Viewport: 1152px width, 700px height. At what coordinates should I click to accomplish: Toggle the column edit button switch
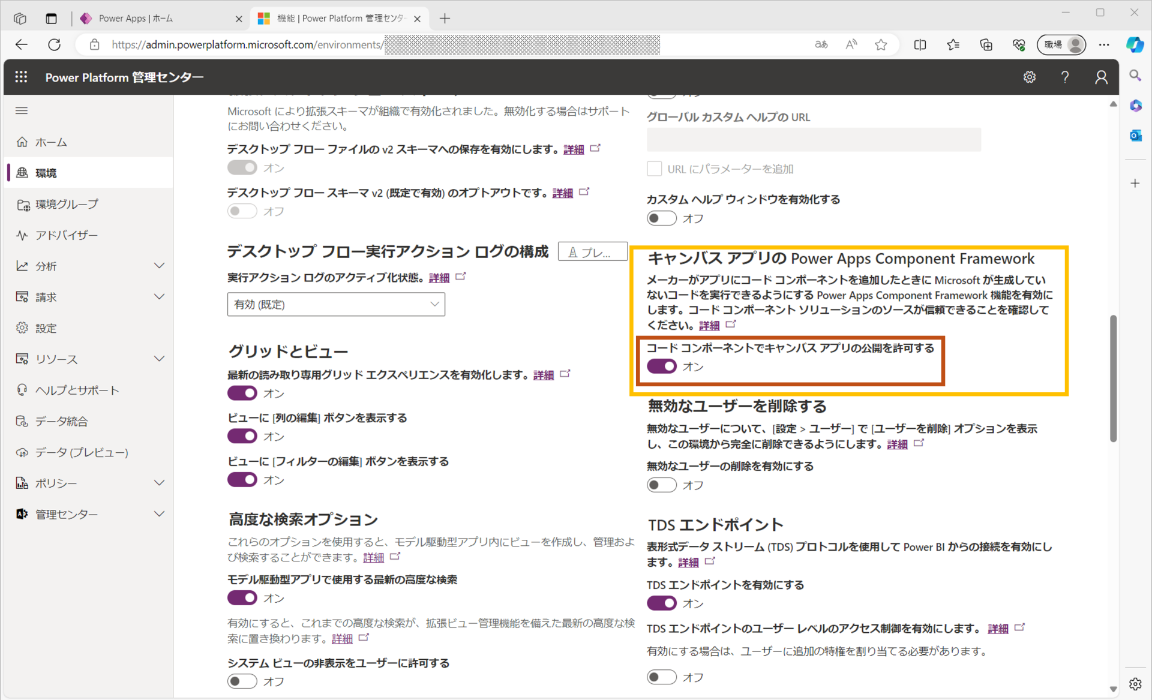242,436
